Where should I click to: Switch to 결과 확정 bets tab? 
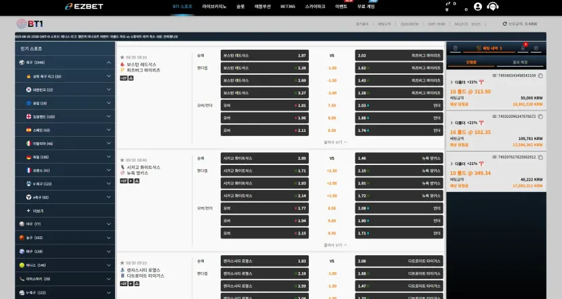coord(520,63)
